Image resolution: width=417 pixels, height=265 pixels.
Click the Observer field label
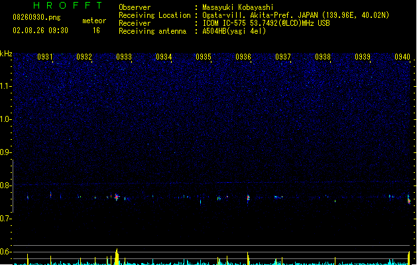coord(135,7)
